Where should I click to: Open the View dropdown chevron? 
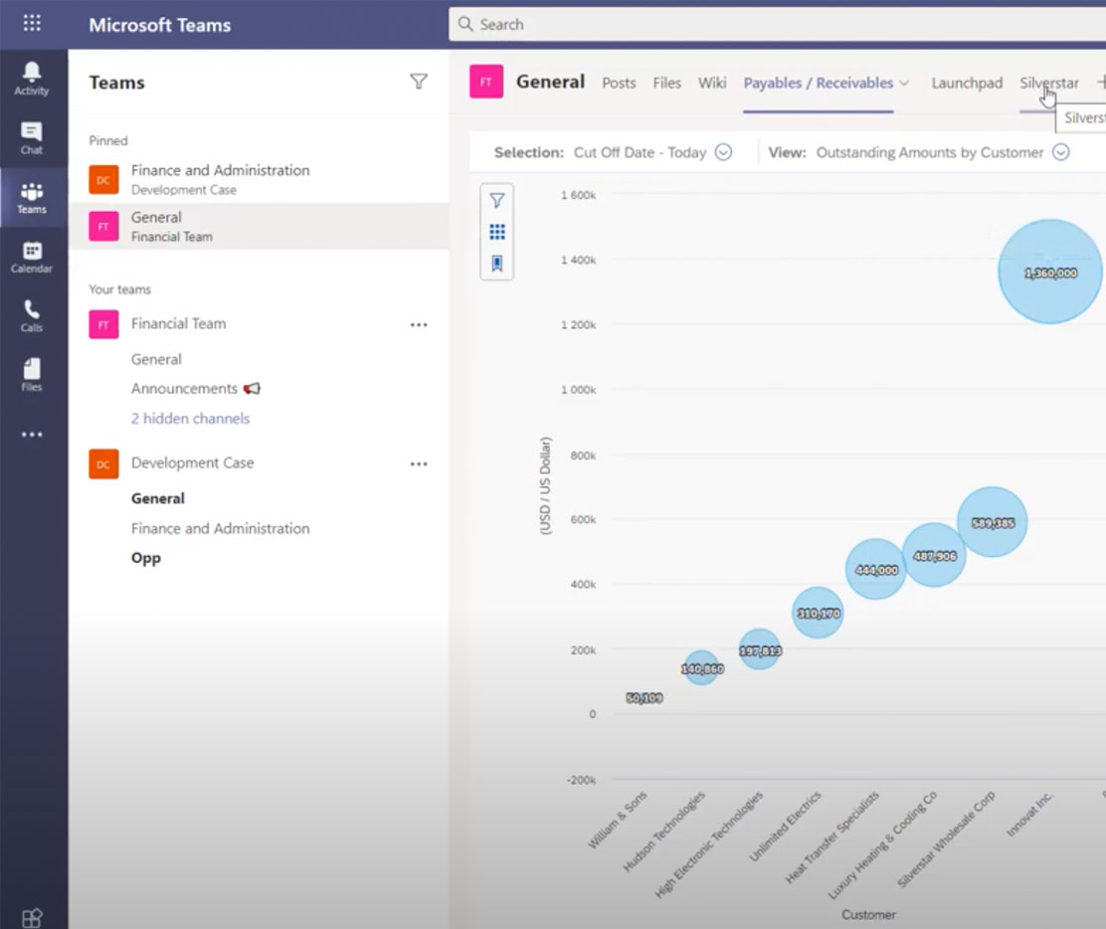[x=1061, y=152]
